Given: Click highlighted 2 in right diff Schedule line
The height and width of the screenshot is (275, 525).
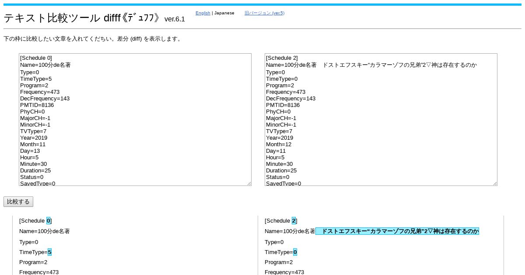Looking at the screenshot, I should tap(294, 221).
